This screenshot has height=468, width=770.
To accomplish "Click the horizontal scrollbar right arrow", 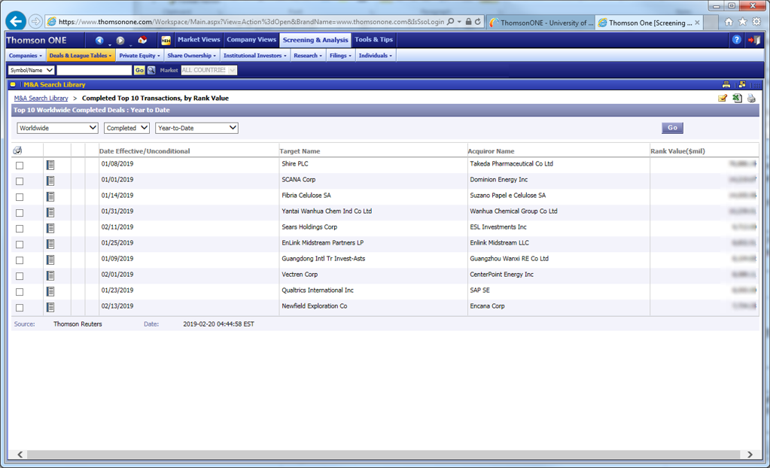I will tap(750, 454).
